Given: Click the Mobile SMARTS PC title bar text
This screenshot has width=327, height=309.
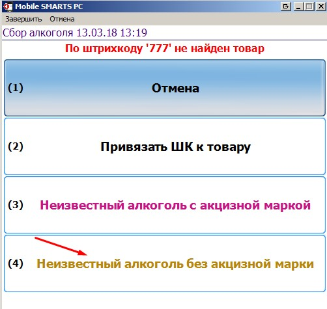Looking at the screenshot, I should 49,7.
